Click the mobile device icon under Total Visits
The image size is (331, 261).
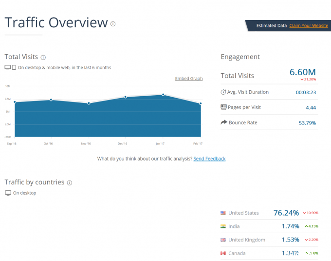(14, 67)
